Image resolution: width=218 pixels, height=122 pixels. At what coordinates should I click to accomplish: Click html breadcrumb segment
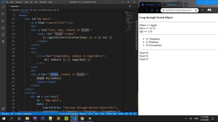tap(26, 10)
